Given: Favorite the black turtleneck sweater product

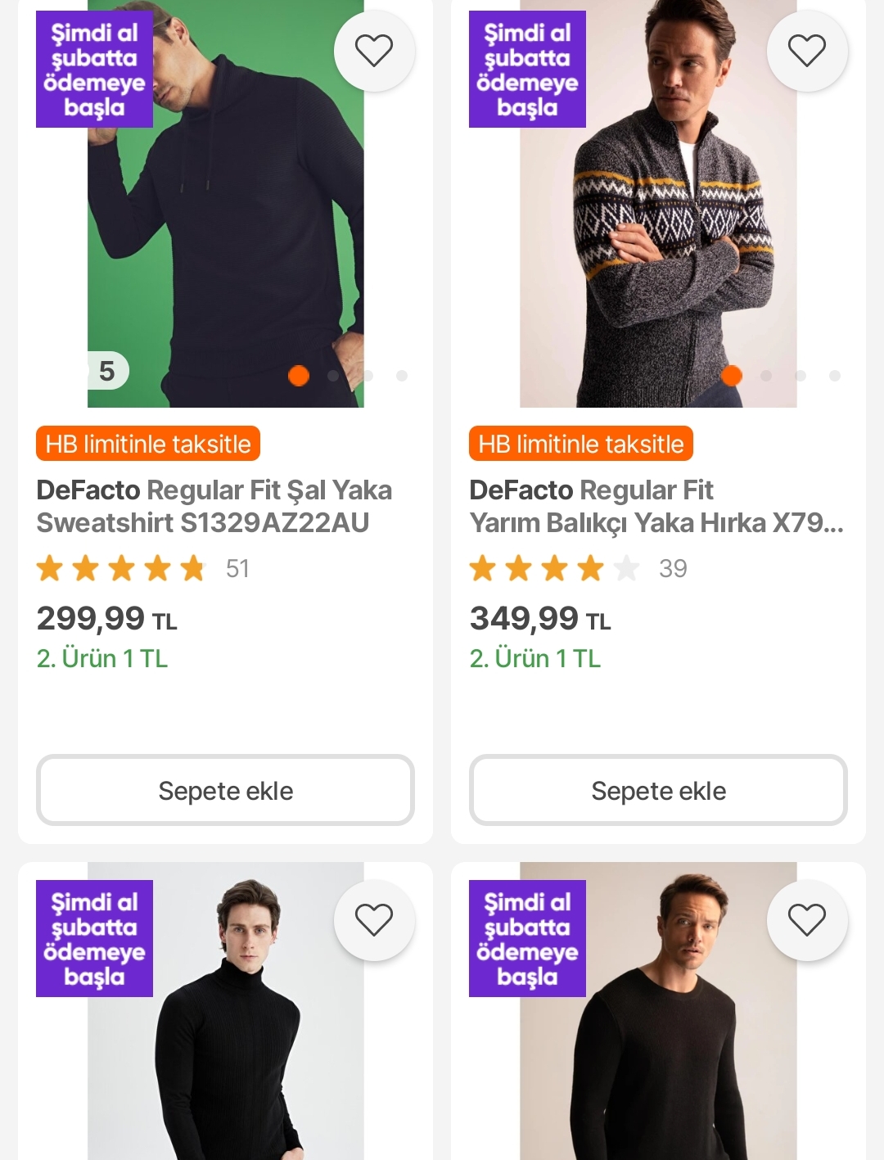Looking at the screenshot, I should 374,919.
